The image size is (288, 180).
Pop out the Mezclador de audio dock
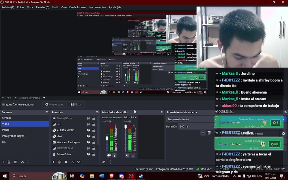click(x=162, y=112)
